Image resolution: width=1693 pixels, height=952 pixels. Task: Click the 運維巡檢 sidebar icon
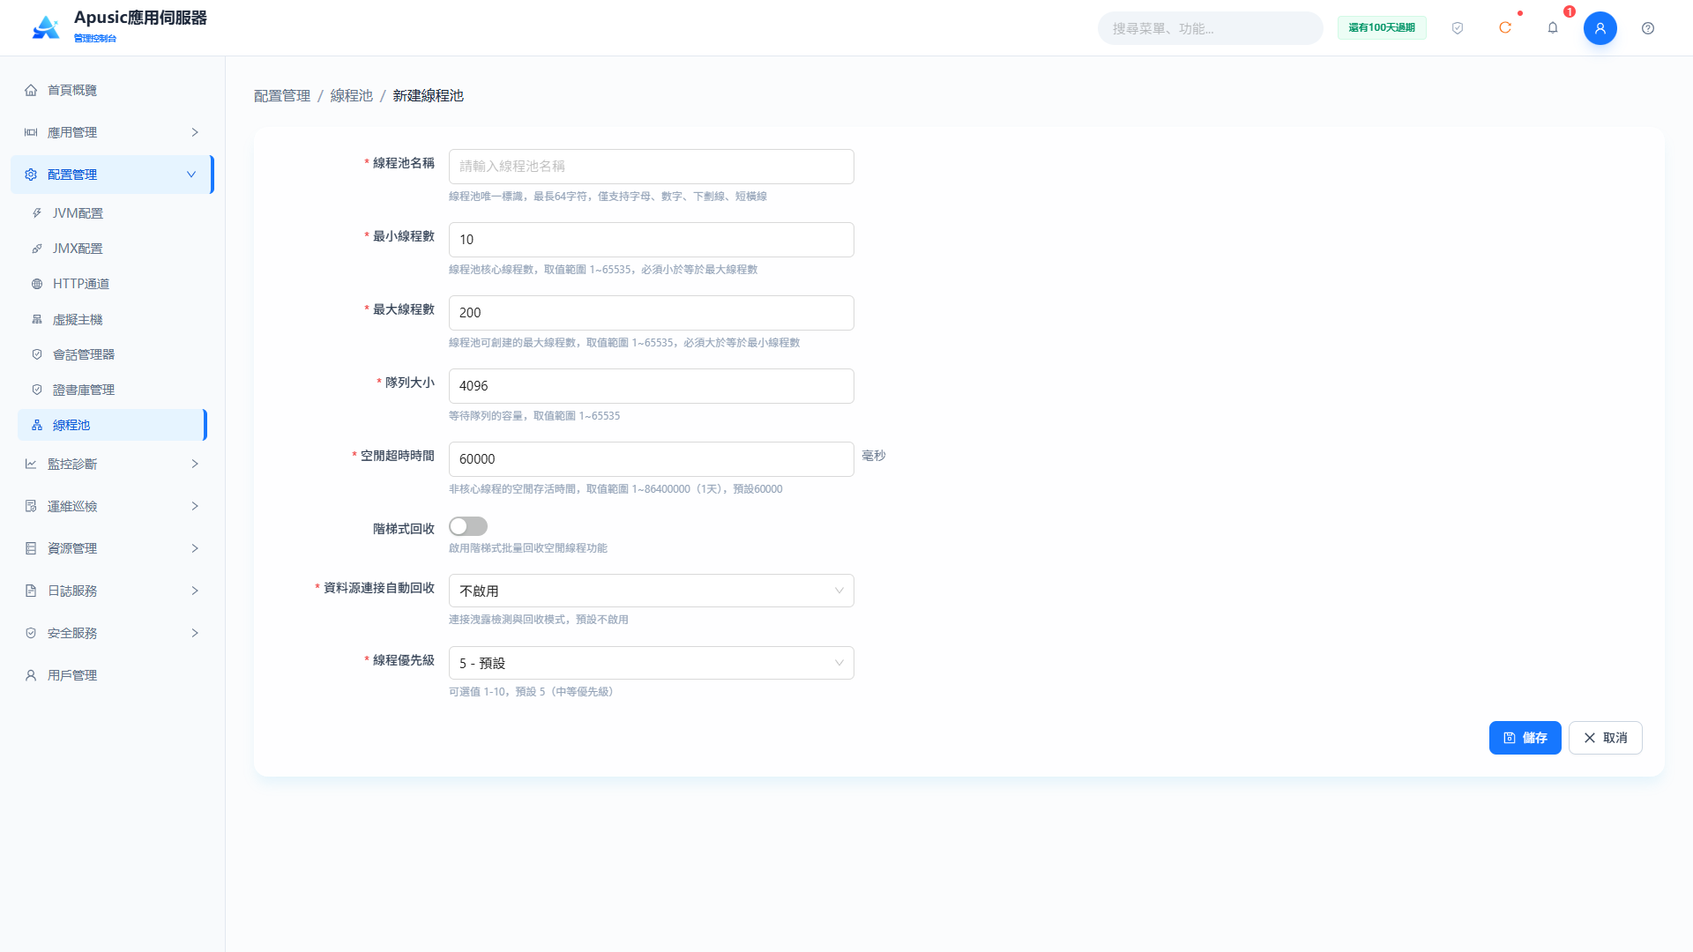[31, 506]
